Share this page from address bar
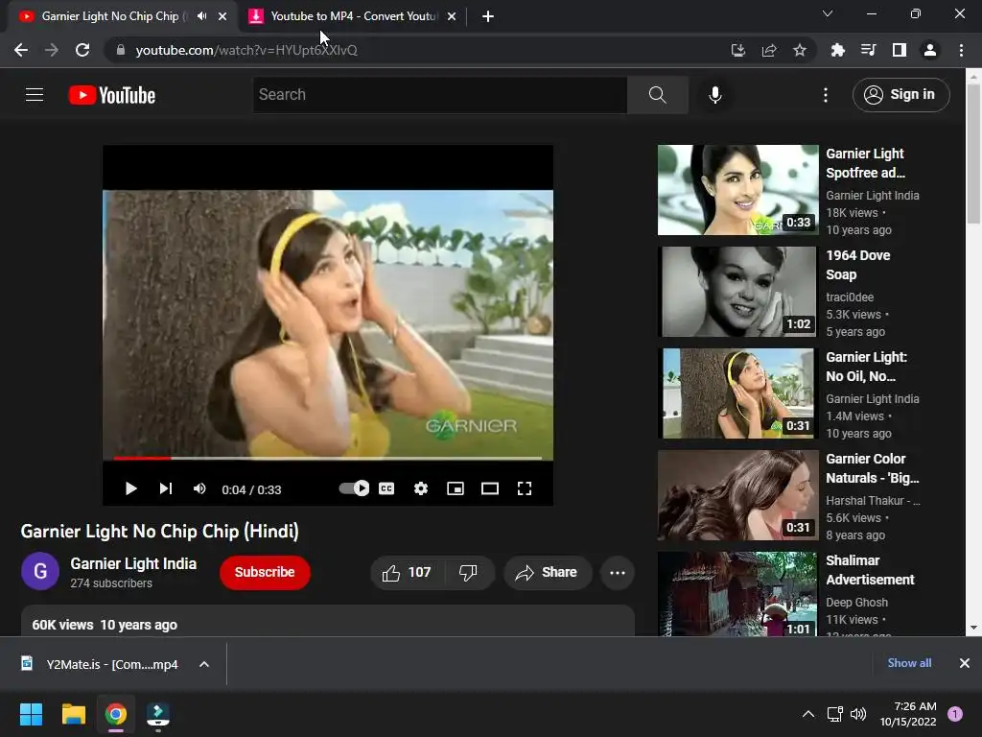This screenshot has height=737, width=982. [769, 50]
